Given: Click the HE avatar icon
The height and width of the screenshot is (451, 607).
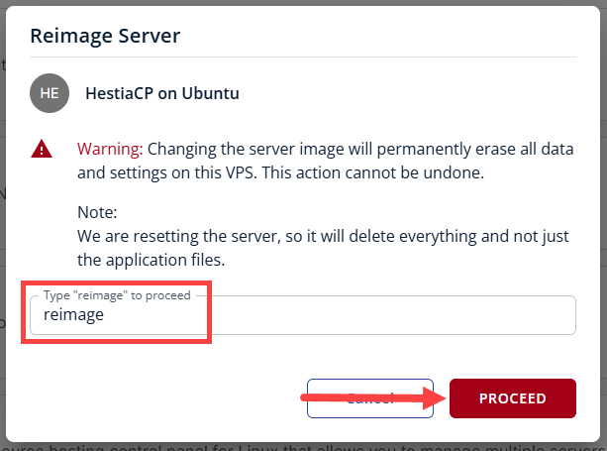Looking at the screenshot, I should tap(50, 93).
